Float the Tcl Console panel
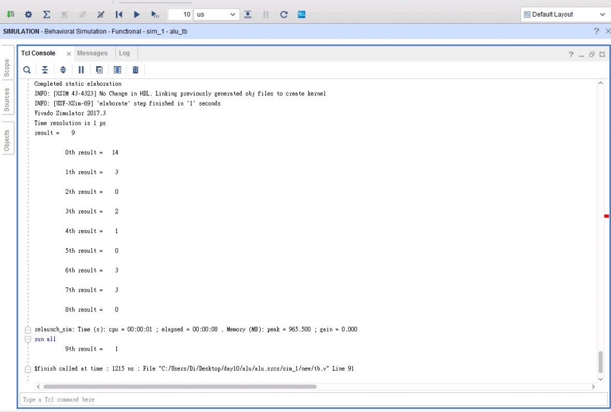611x412 pixels. coord(591,54)
